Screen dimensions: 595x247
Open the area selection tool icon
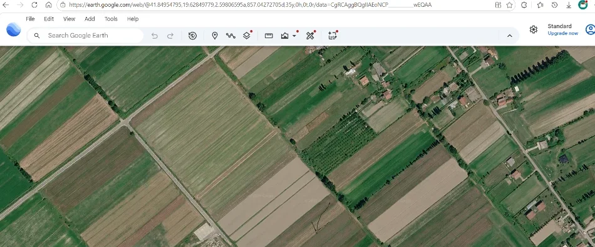coord(333,36)
